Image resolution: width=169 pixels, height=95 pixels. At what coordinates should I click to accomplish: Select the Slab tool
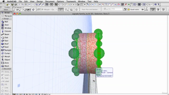[x=6, y=37]
